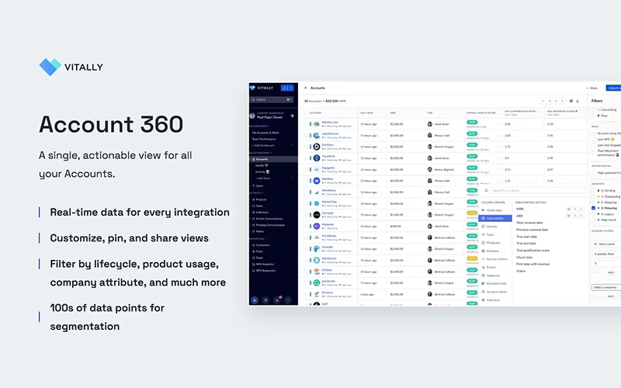Toggle the Low NPS risk checkbox

point(593,140)
